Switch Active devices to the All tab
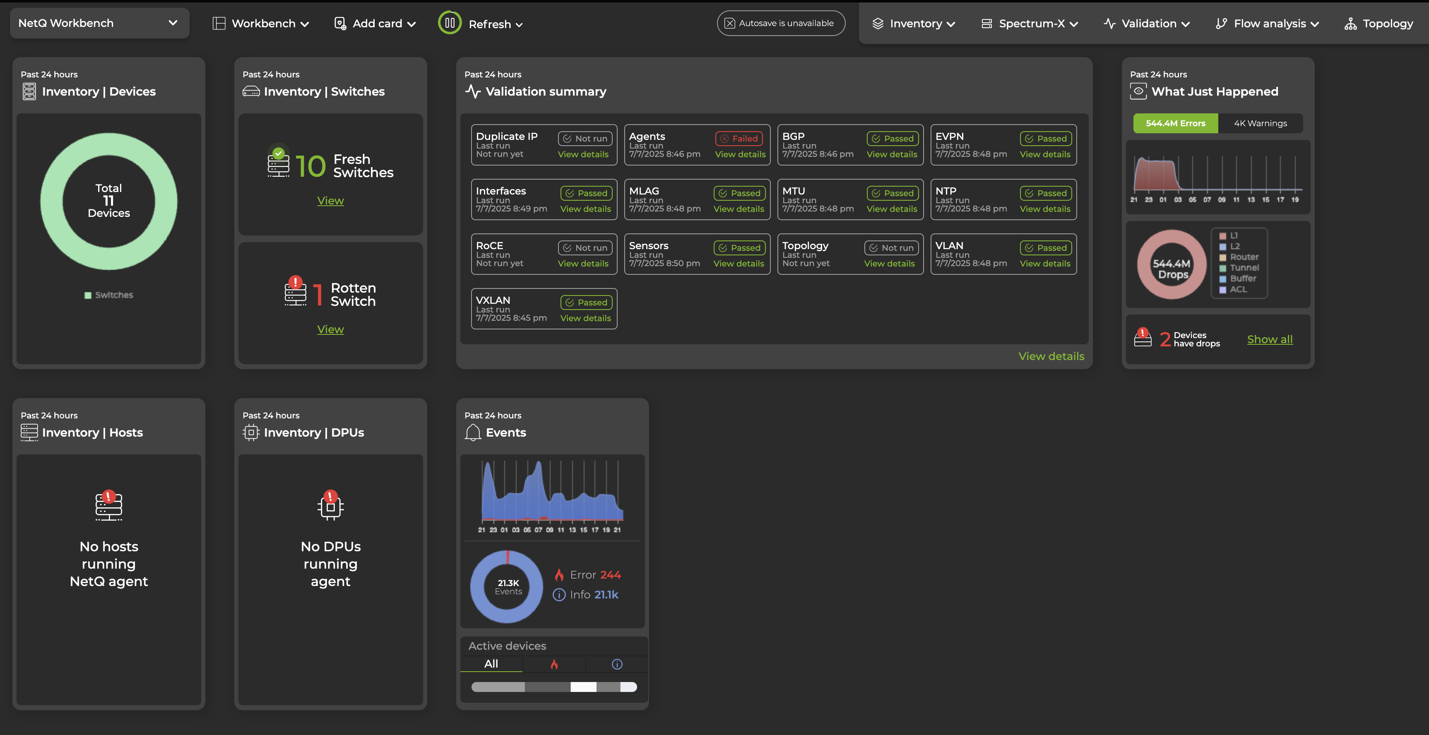 click(491, 663)
